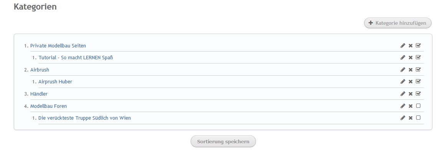Edit the Tutorial - So macht LERNEN Spaß entry
Viewport: 445px width, 164px height.
[x=403, y=58]
